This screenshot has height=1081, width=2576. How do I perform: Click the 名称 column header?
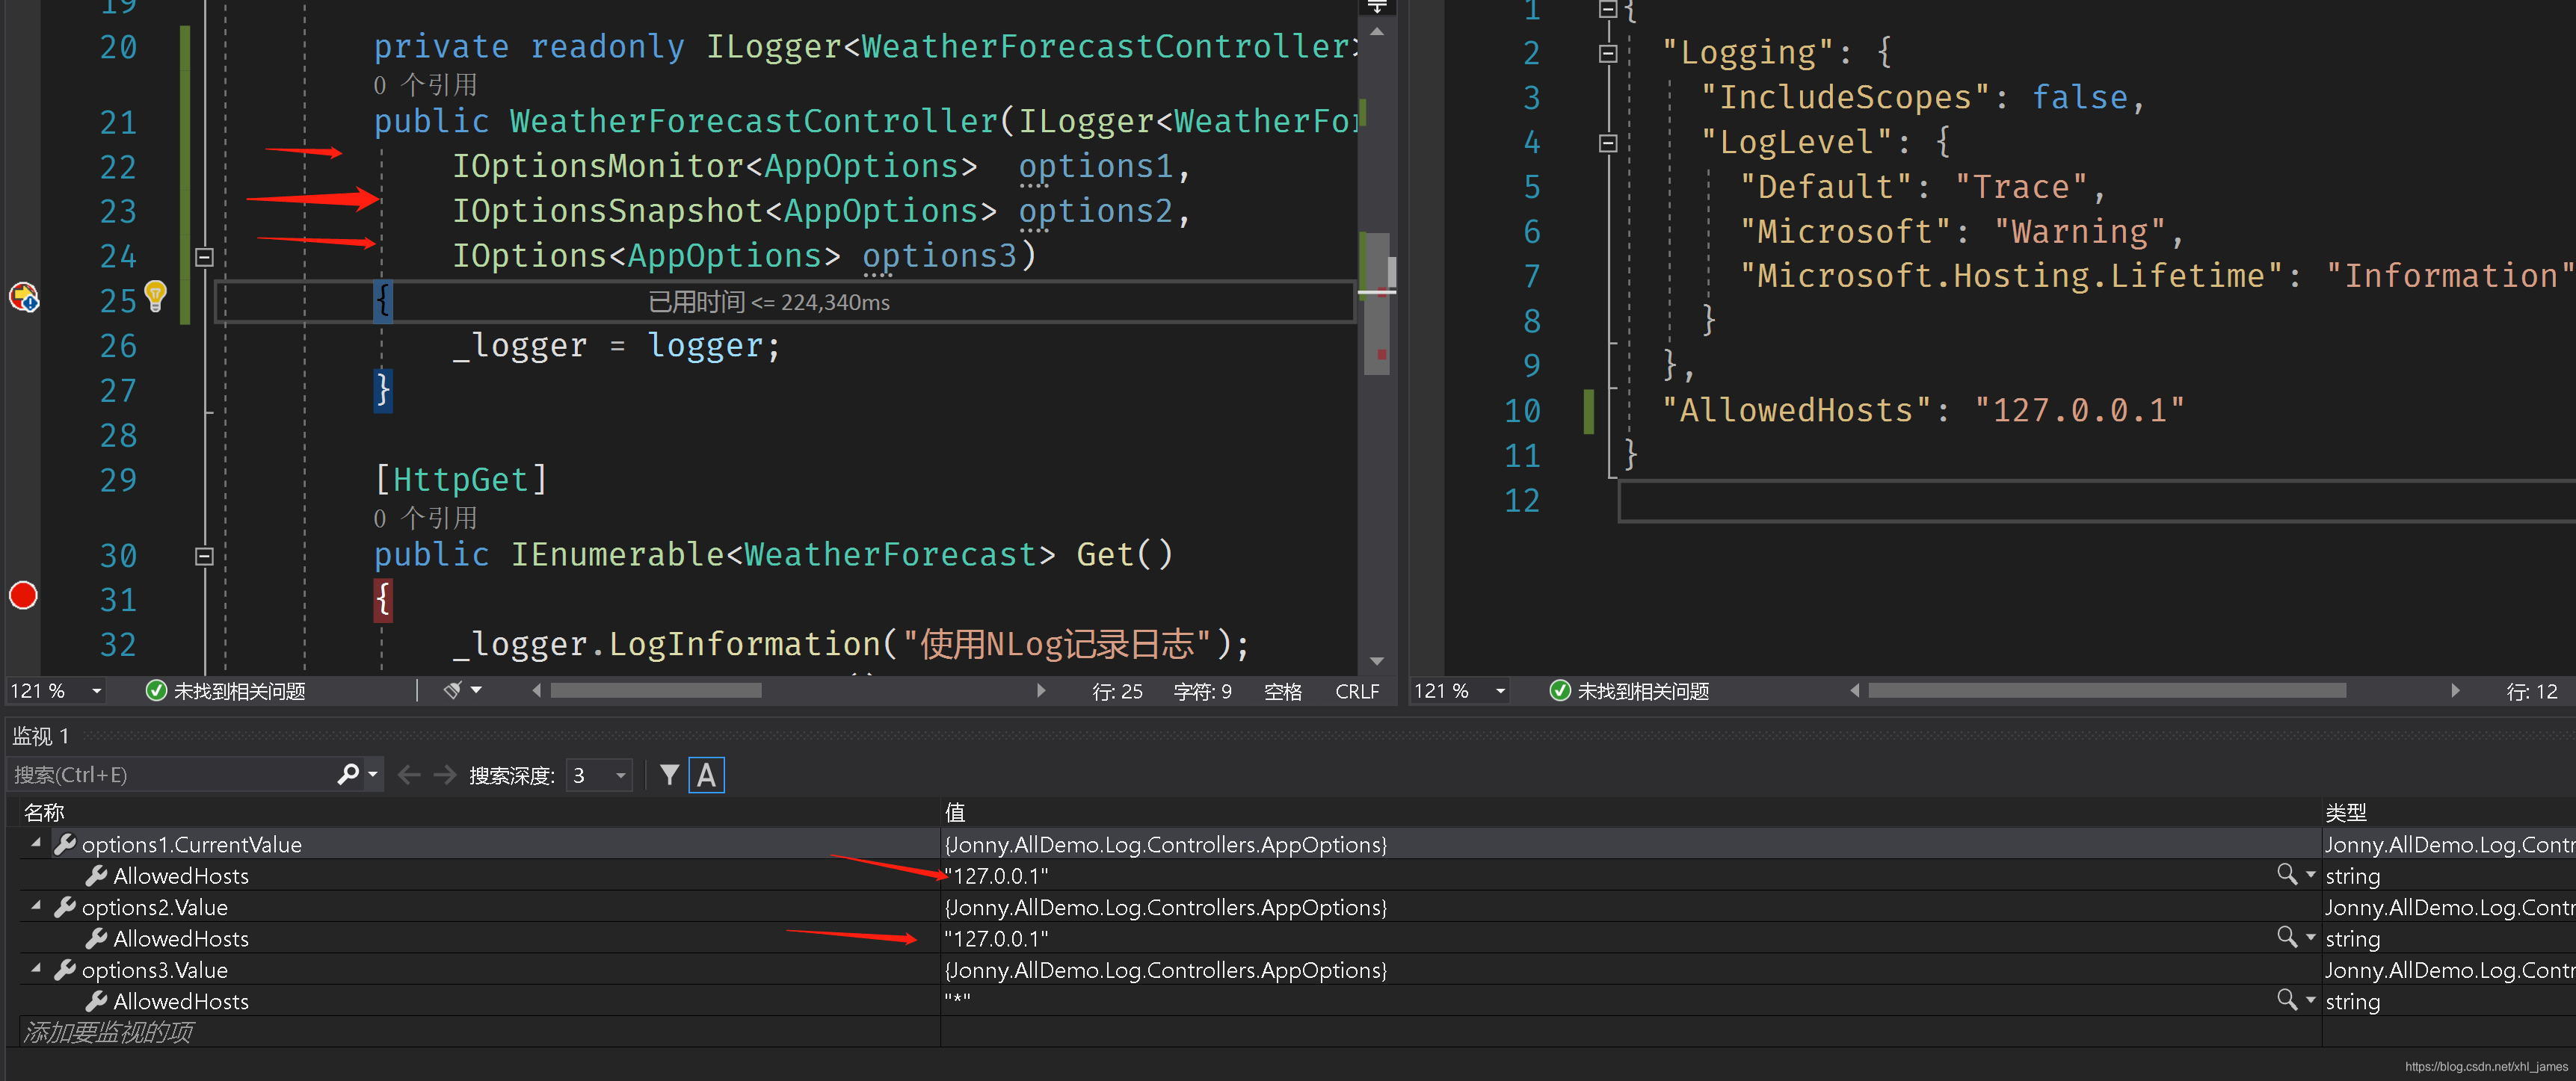(x=44, y=812)
